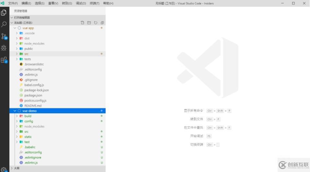This screenshot has height=172, width=310.
Task: Click the vue-app .editorconfig file icon
Action: pos(21,69)
